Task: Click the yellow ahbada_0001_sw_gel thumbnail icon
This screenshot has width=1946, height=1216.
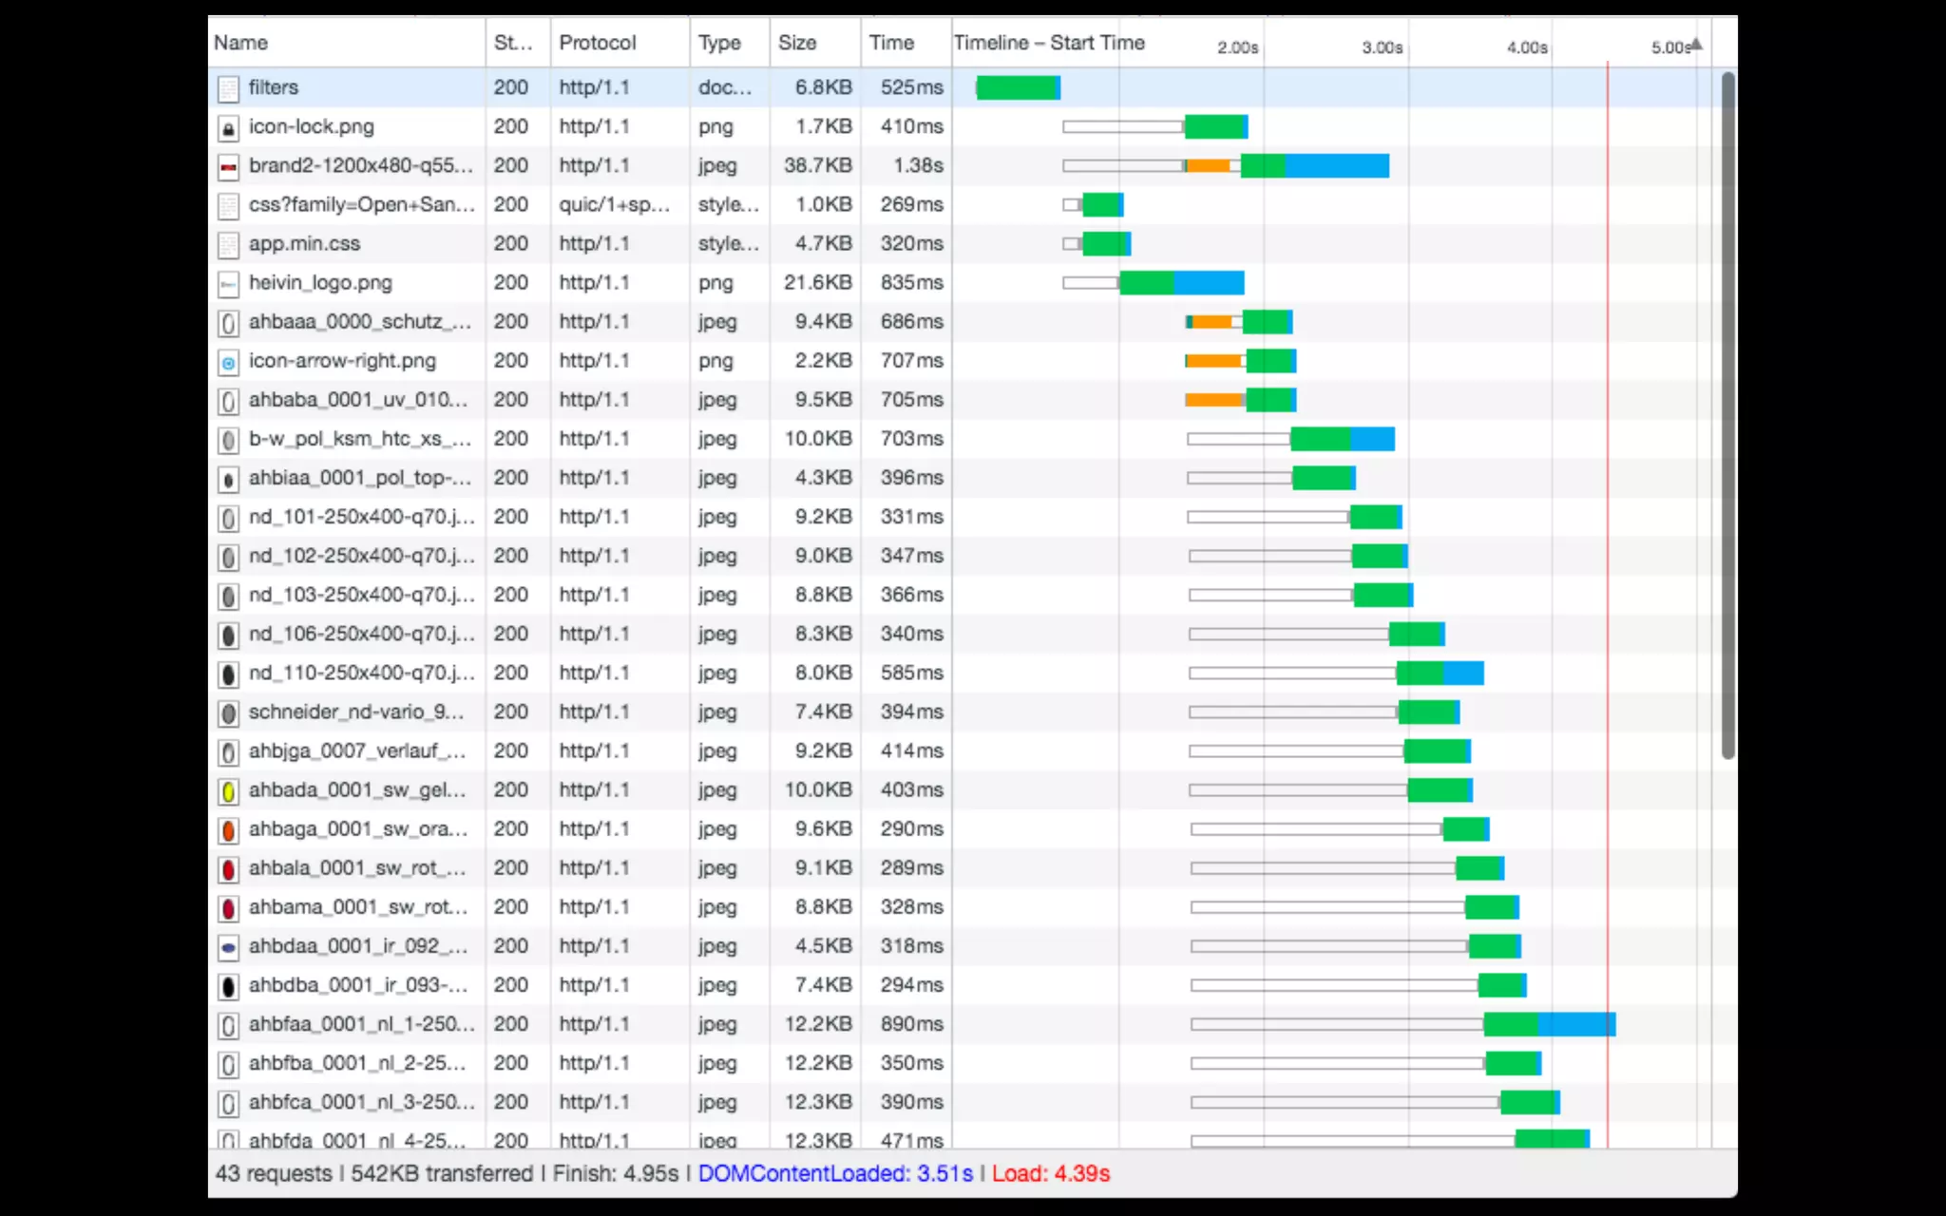Action: (x=228, y=790)
